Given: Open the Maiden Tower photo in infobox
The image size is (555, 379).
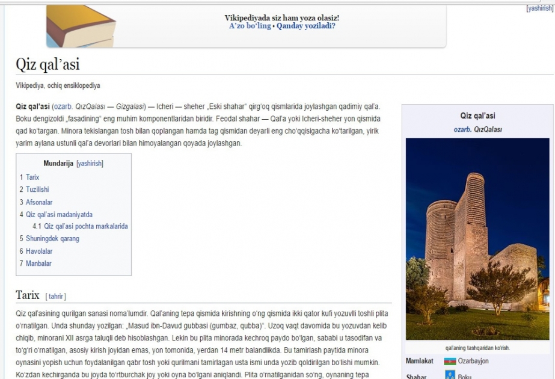Looking at the screenshot, I should (477, 239).
